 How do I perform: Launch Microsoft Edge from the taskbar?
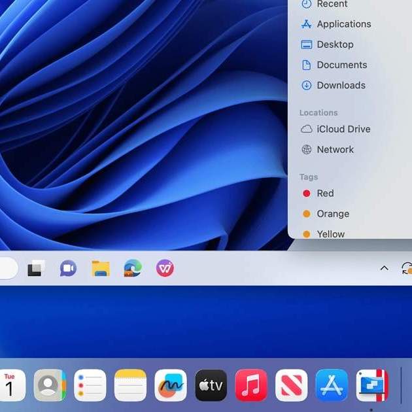pyautogui.click(x=133, y=268)
